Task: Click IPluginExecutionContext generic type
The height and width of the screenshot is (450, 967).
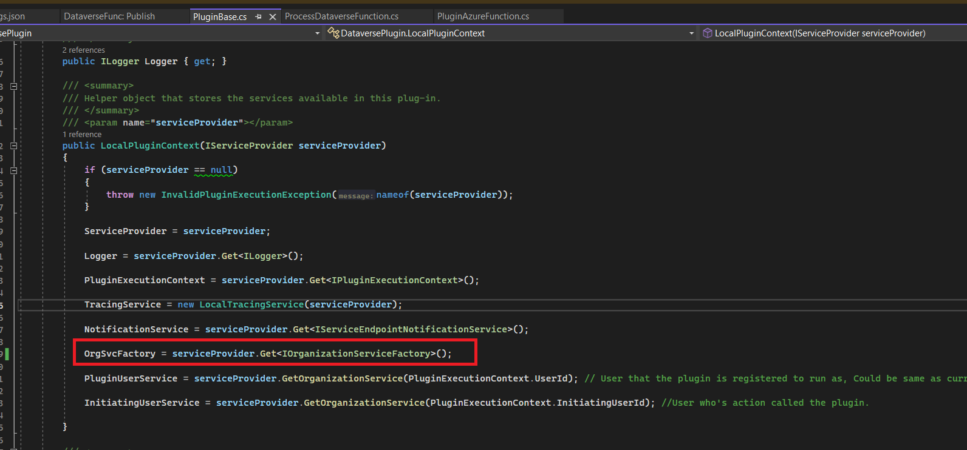Action: (394, 280)
